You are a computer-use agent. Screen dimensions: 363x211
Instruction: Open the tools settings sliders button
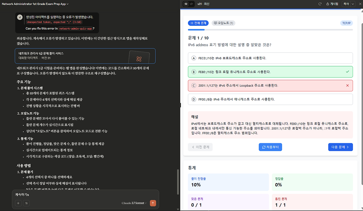point(26,203)
